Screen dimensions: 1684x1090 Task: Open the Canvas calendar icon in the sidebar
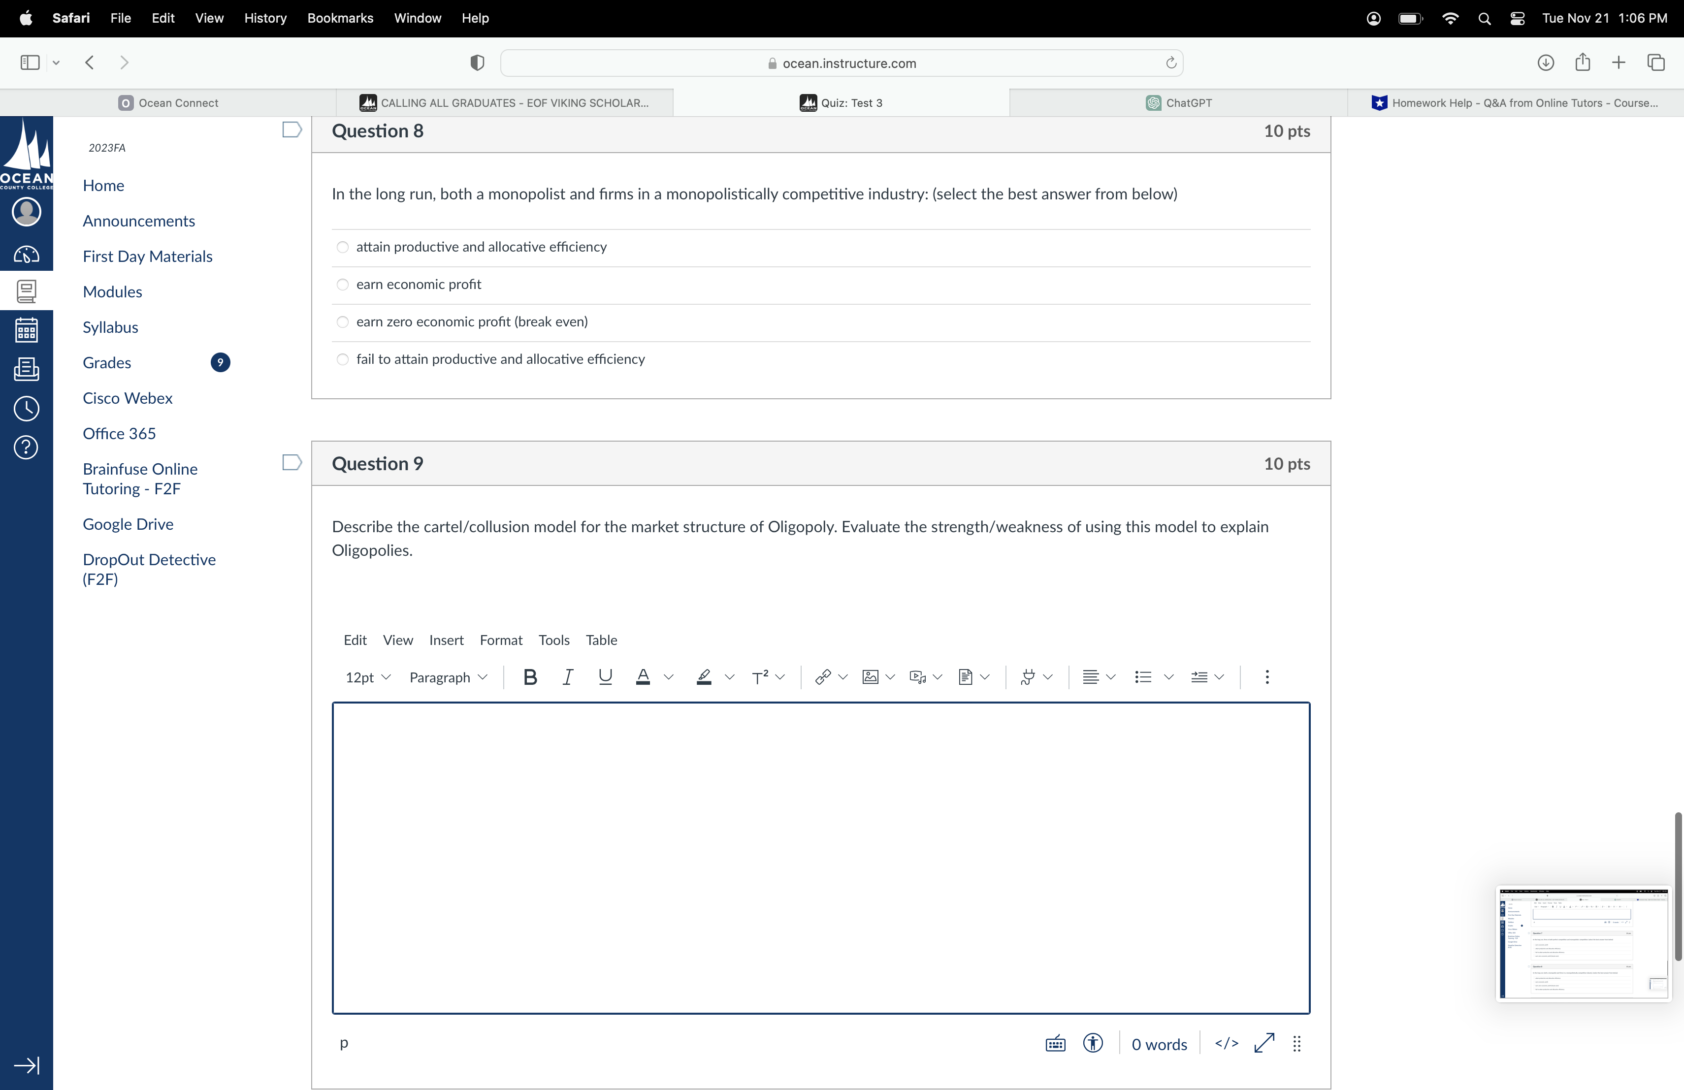[x=26, y=330]
